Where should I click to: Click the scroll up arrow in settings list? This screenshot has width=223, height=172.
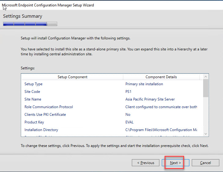(x=206, y=77)
